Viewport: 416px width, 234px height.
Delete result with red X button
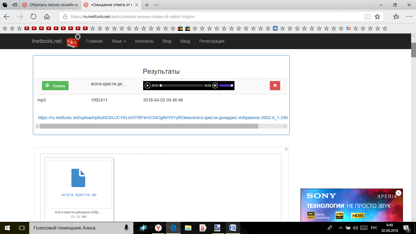pos(275,86)
